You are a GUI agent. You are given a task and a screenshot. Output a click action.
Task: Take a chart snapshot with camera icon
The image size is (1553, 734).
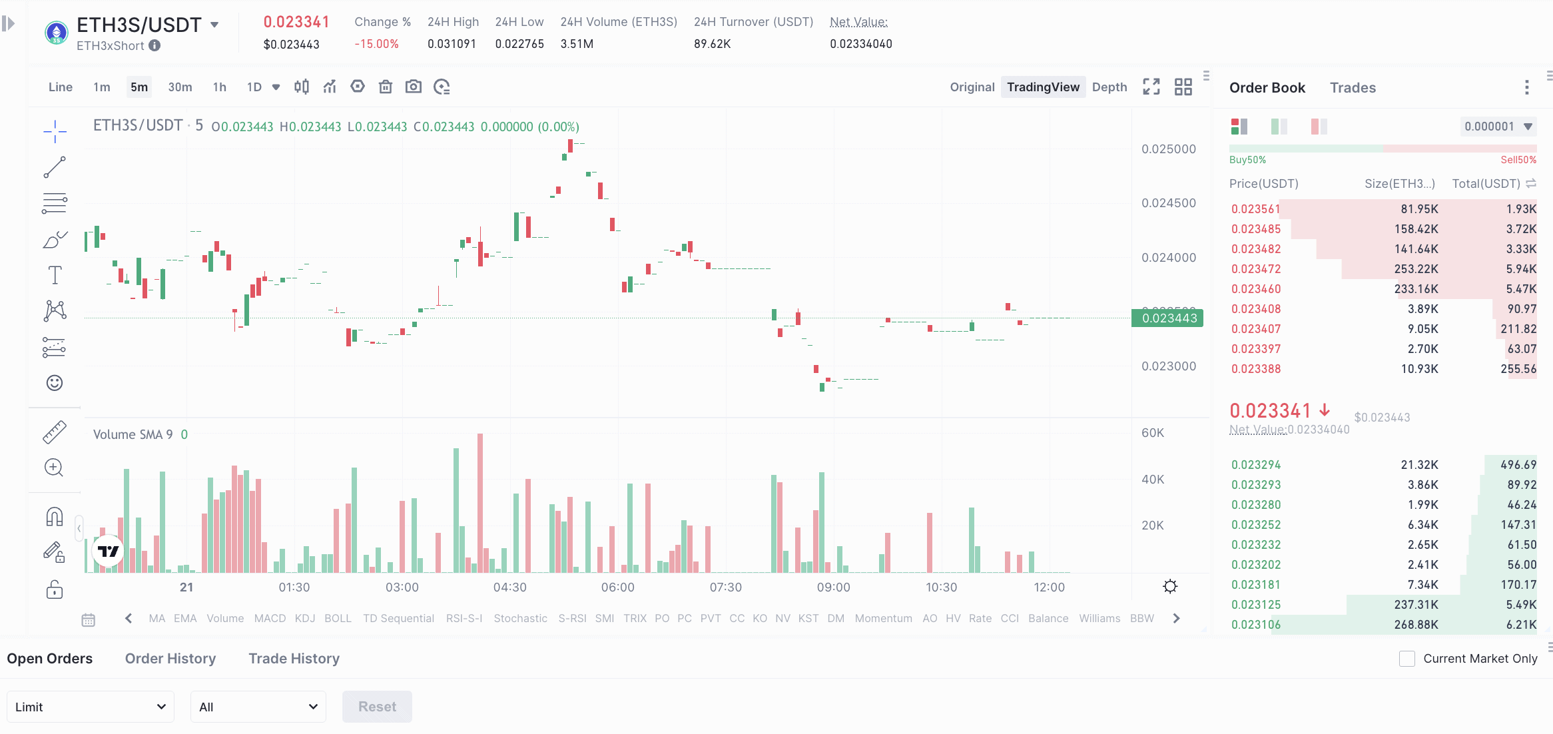414,87
